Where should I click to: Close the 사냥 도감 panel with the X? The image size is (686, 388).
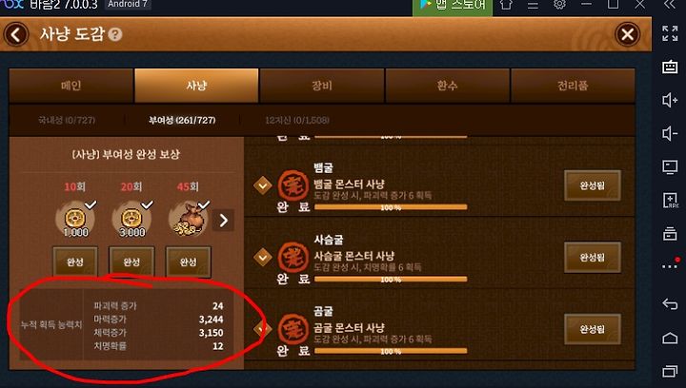pyautogui.click(x=627, y=34)
